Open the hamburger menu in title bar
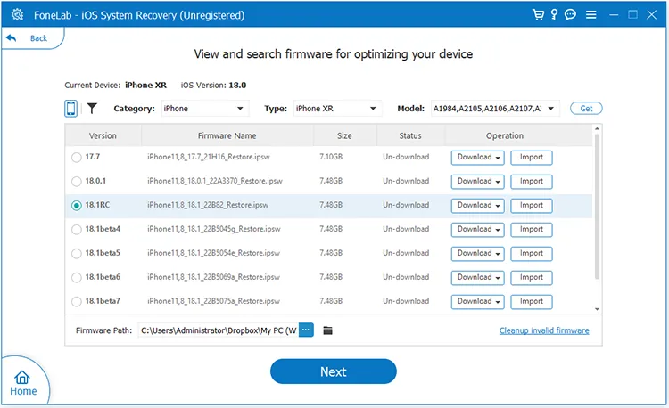The width and height of the screenshot is (669, 408). 591,15
